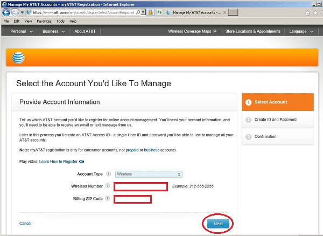Open Learn How to Register video link
Screen dimensions: 323x236
(58, 162)
